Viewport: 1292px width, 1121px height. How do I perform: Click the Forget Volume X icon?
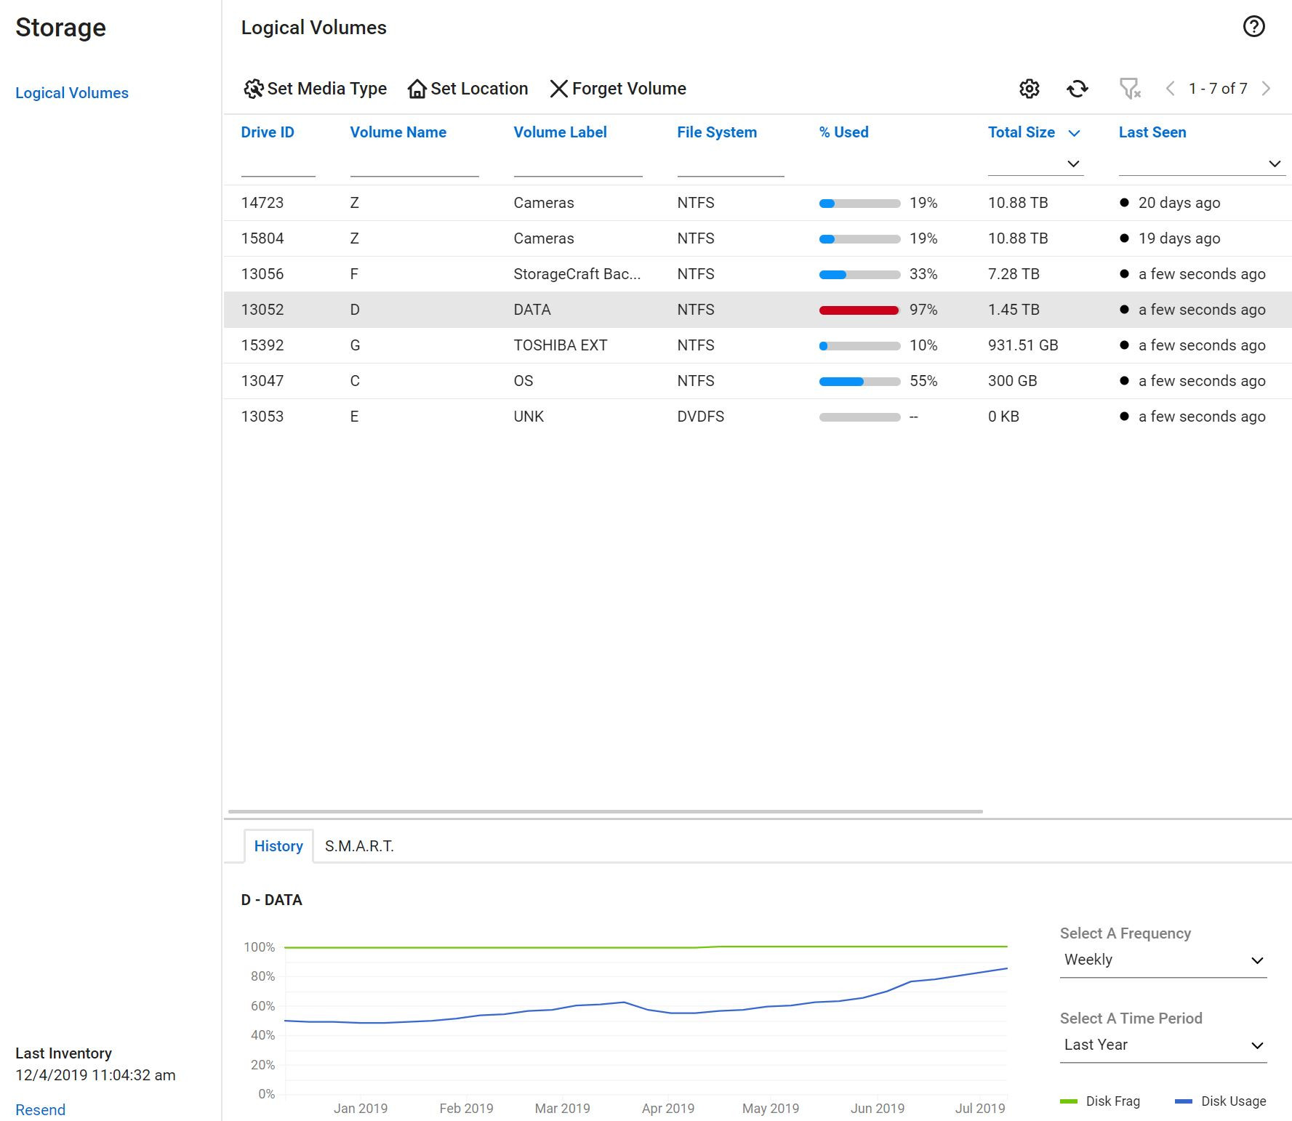tap(558, 89)
